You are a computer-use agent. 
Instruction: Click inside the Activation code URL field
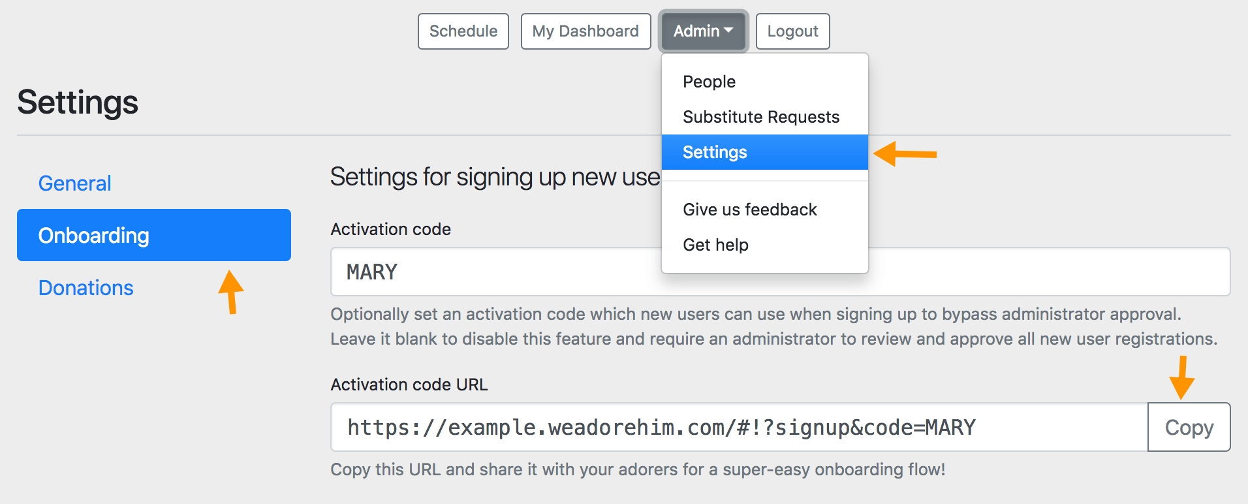[x=738, y=427]
